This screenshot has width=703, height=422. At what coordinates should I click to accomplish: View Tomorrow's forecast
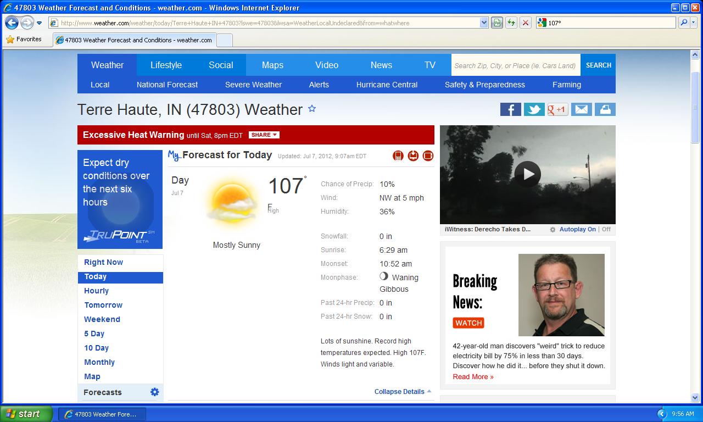click(103, 305)
